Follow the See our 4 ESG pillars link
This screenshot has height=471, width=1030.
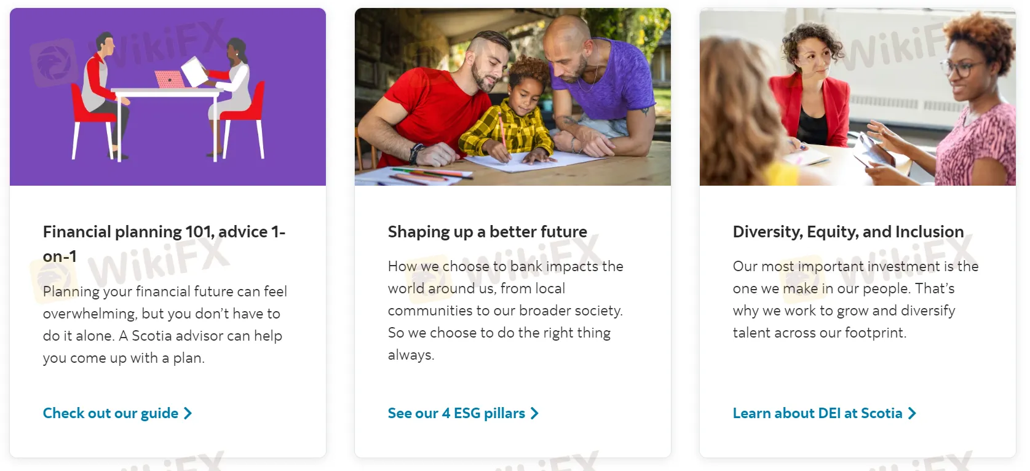(x=456, y=414)
